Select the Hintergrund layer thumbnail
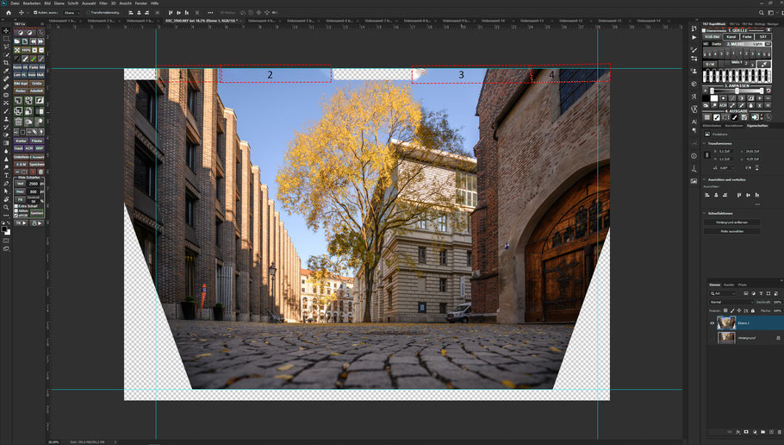The height and width of the screenshot is (445, 784). [726, 338]
